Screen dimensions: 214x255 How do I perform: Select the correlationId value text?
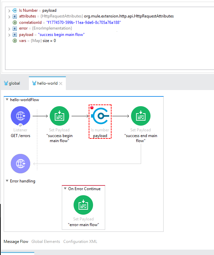84,23
